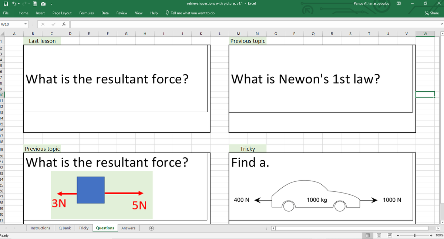This screenshot has height=239, width=444.
Task: Cancel the cell entry with the X button
Action: 42,23
